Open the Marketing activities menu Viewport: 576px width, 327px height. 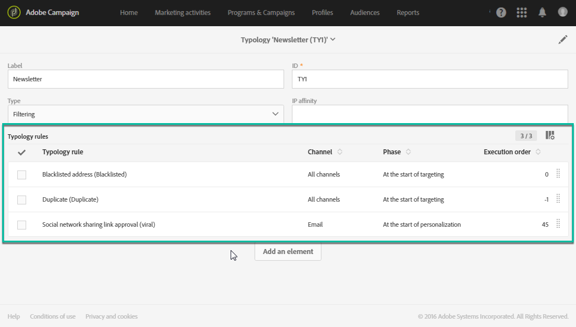click(183, 13)
